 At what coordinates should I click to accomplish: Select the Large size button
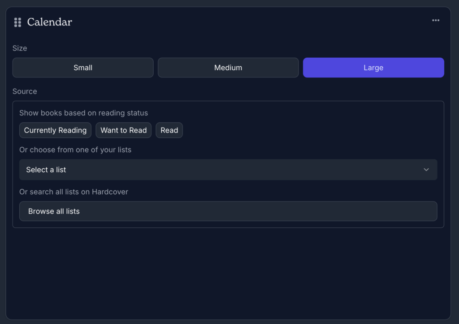click(373, 68)
